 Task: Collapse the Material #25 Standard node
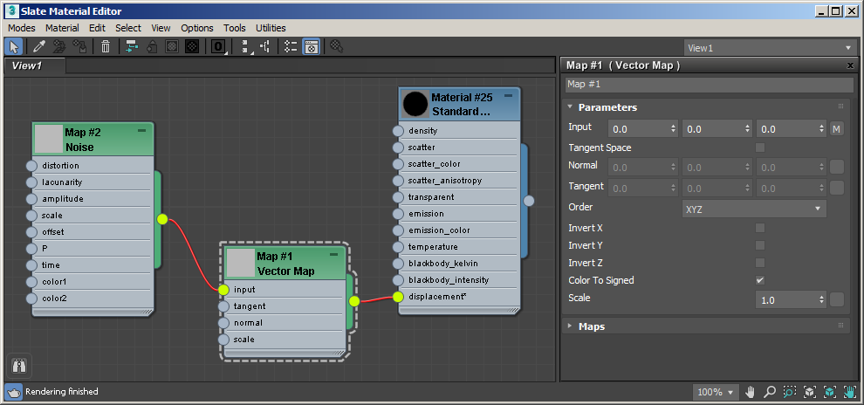pos(508,96)
